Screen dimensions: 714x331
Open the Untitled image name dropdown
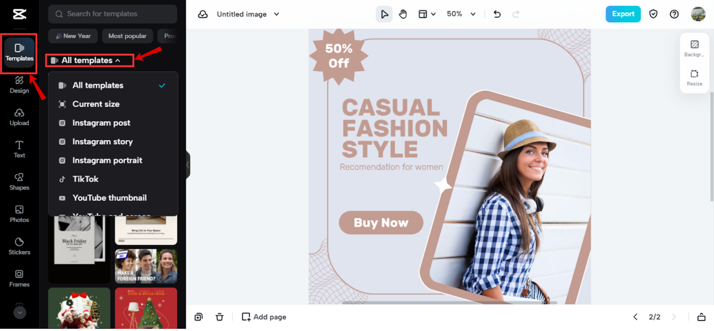pos(248,14)
